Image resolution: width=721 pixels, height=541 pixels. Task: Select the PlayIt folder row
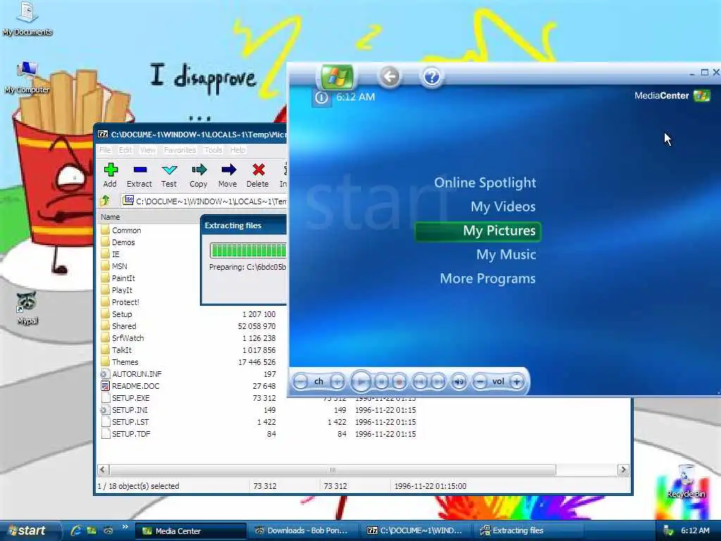click(117, 290)
